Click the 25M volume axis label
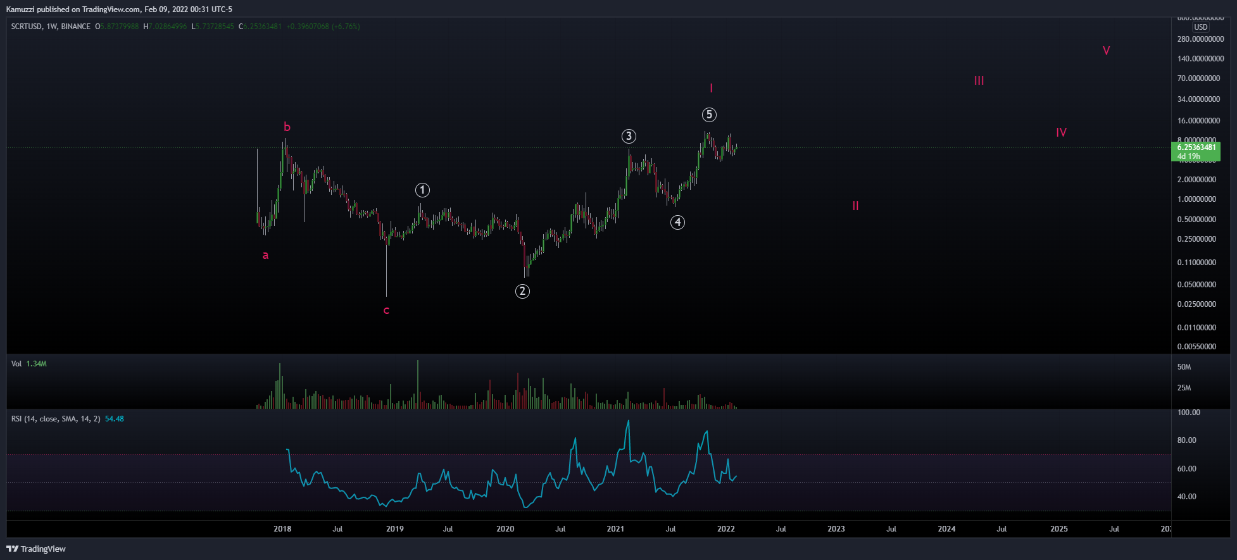1237x560 pixels. (1184, 388)
